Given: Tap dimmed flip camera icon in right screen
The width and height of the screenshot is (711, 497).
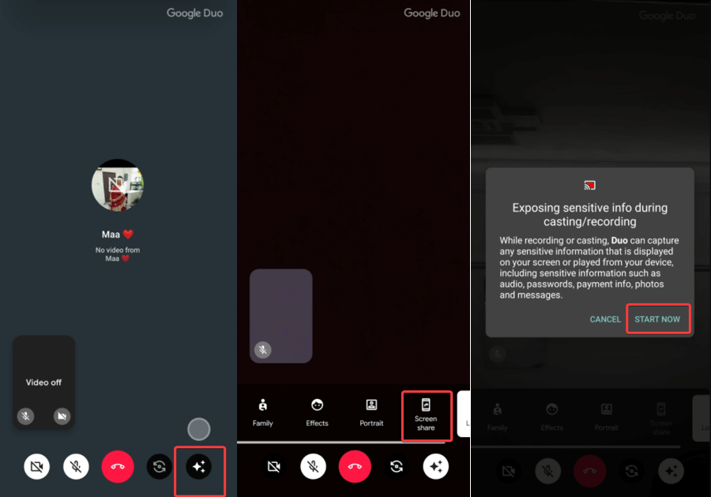Looking at the screenshot, I should (x=632, y=471).
